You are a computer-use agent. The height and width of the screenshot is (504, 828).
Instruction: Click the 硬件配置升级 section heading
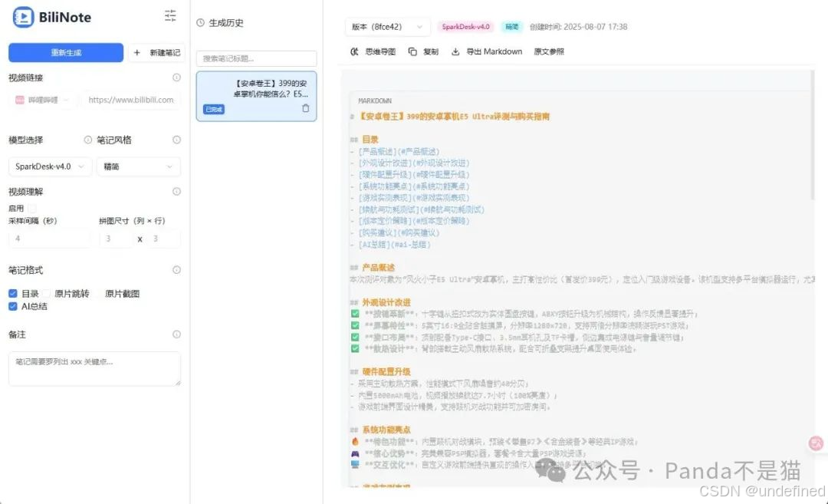point(386,372)
